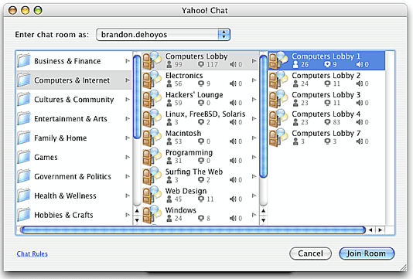Click the Linux, FreeBSD, Solaris door icon
Screen dimensions: 413x279
tap(152, 118)
